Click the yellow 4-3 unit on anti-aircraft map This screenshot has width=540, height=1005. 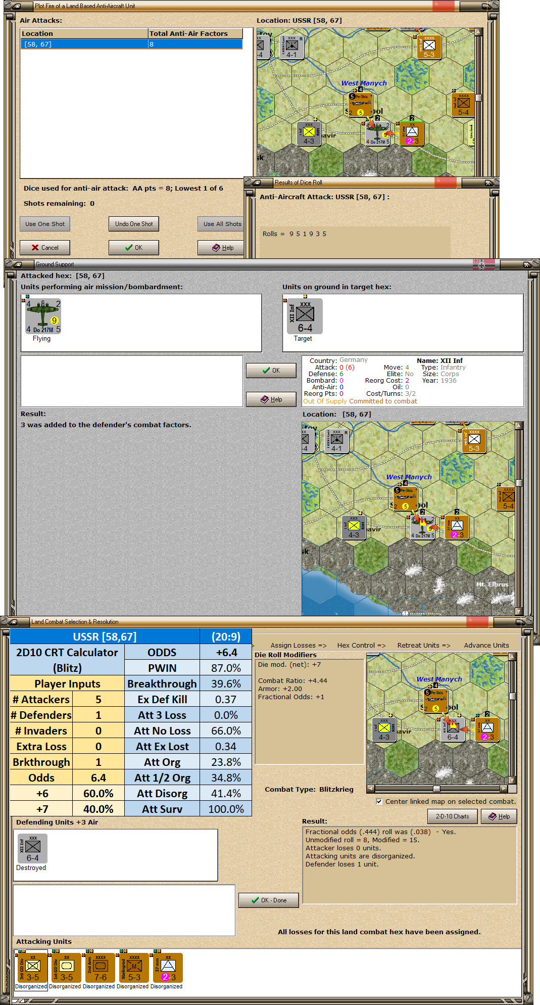309,134
